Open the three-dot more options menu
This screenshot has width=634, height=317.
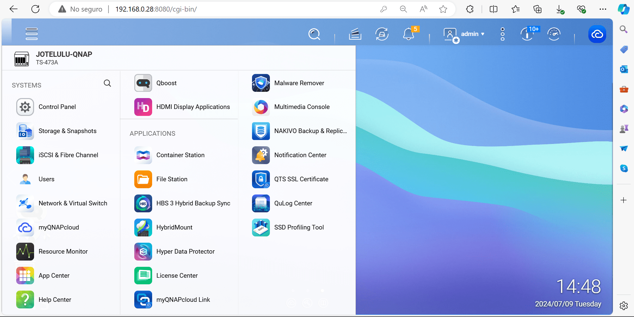point(503,34)
